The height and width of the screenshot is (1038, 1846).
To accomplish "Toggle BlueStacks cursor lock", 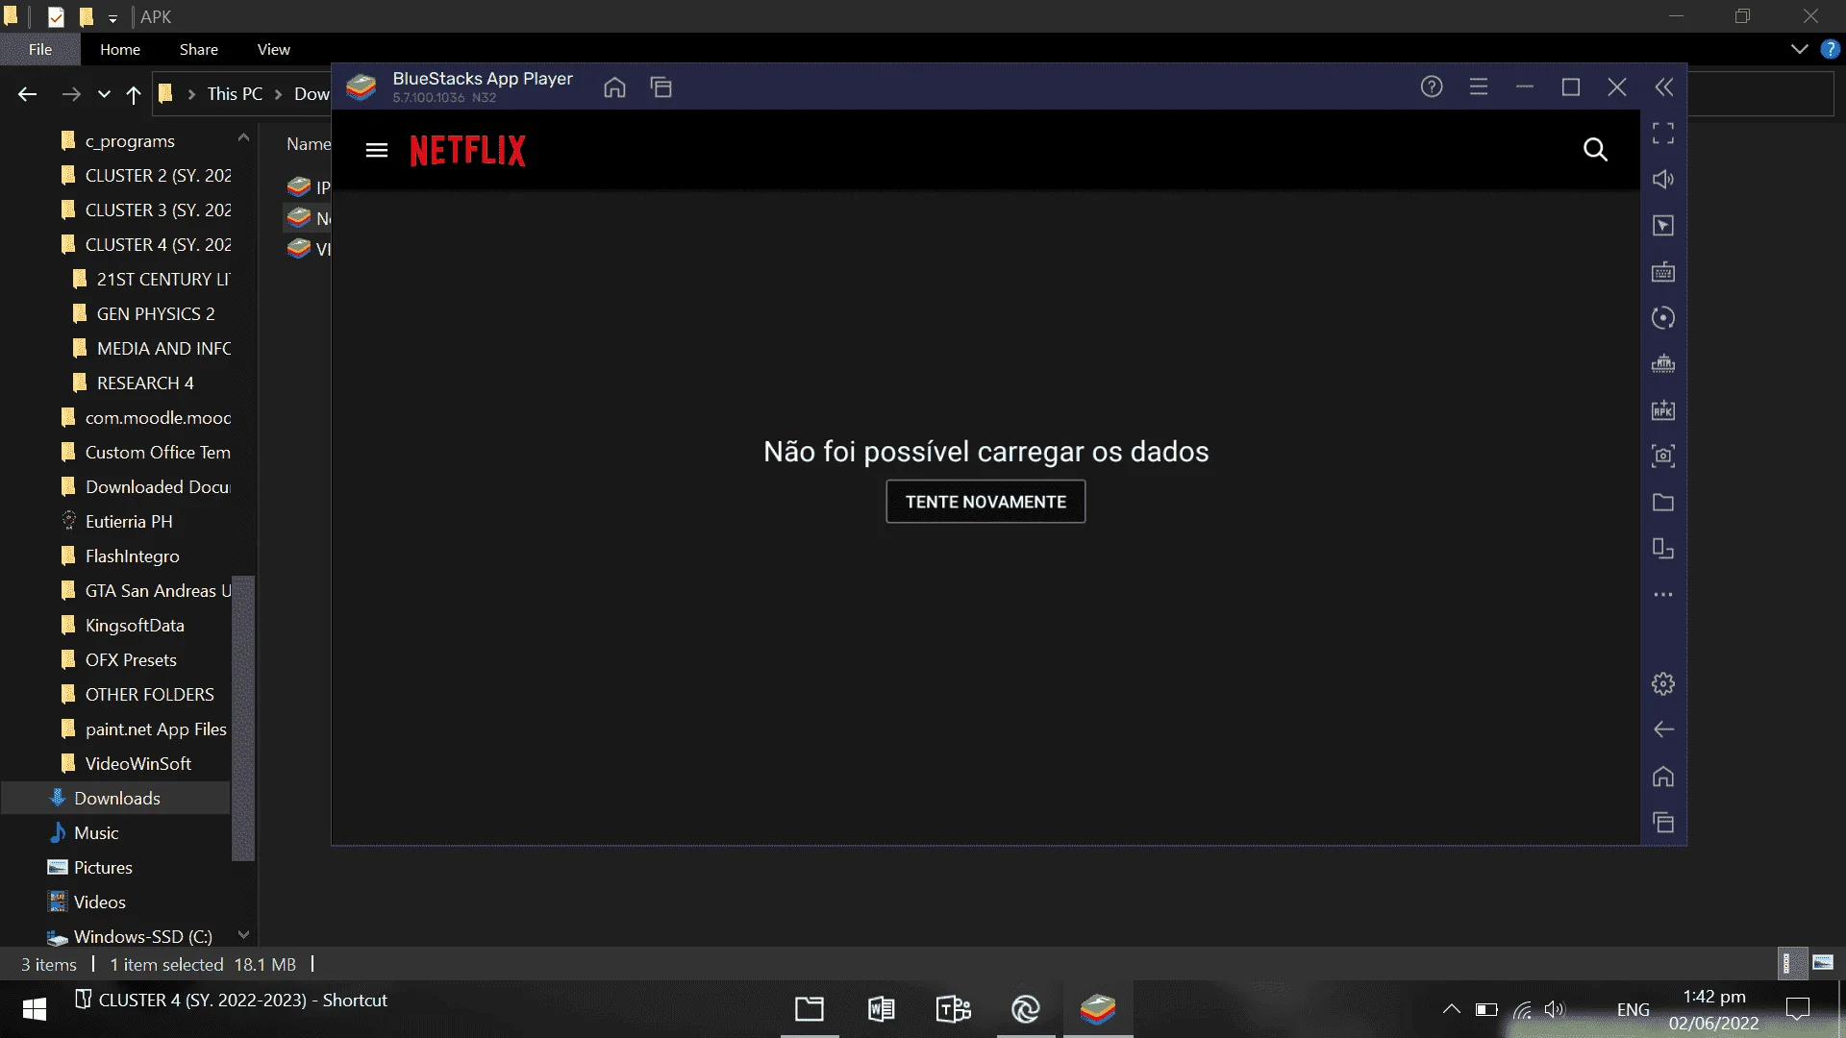I will coord(1663,226).
